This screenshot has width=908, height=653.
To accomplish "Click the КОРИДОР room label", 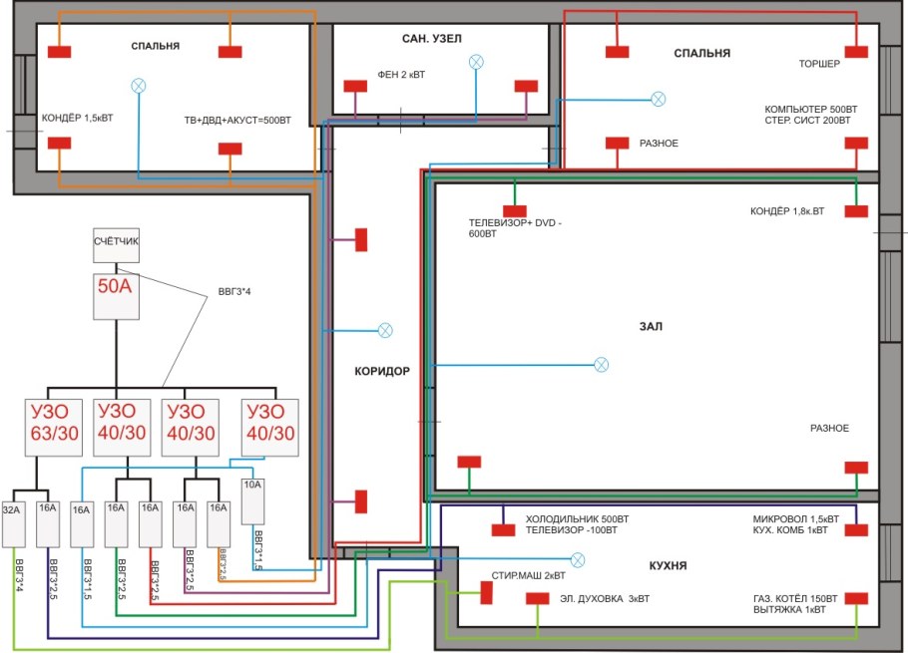I will (x=382, y=371).
